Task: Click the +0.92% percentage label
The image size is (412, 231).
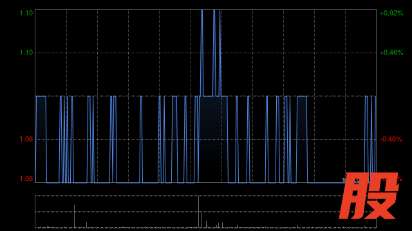Action: click(x=391, y=13)
